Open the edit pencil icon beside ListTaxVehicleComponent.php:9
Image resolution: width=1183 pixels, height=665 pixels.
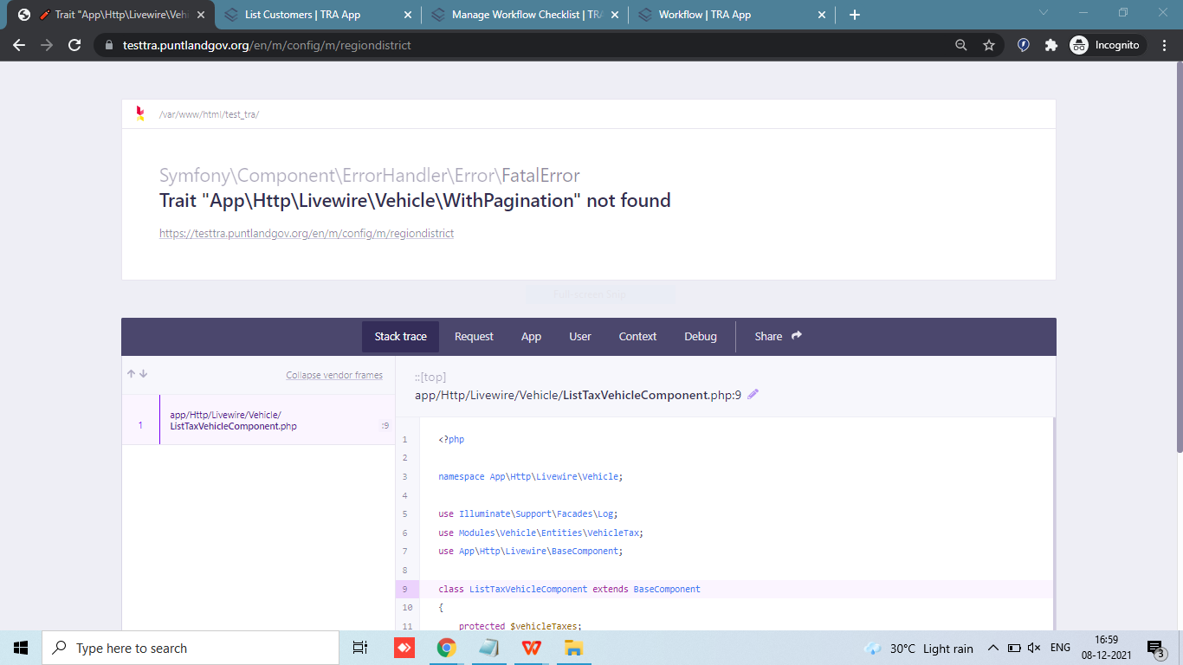[753, 395]
